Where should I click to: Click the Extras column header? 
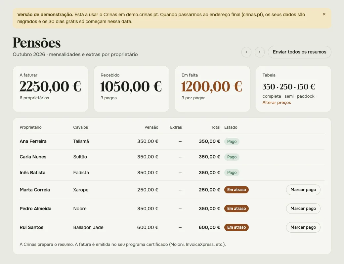coord(176,127)
